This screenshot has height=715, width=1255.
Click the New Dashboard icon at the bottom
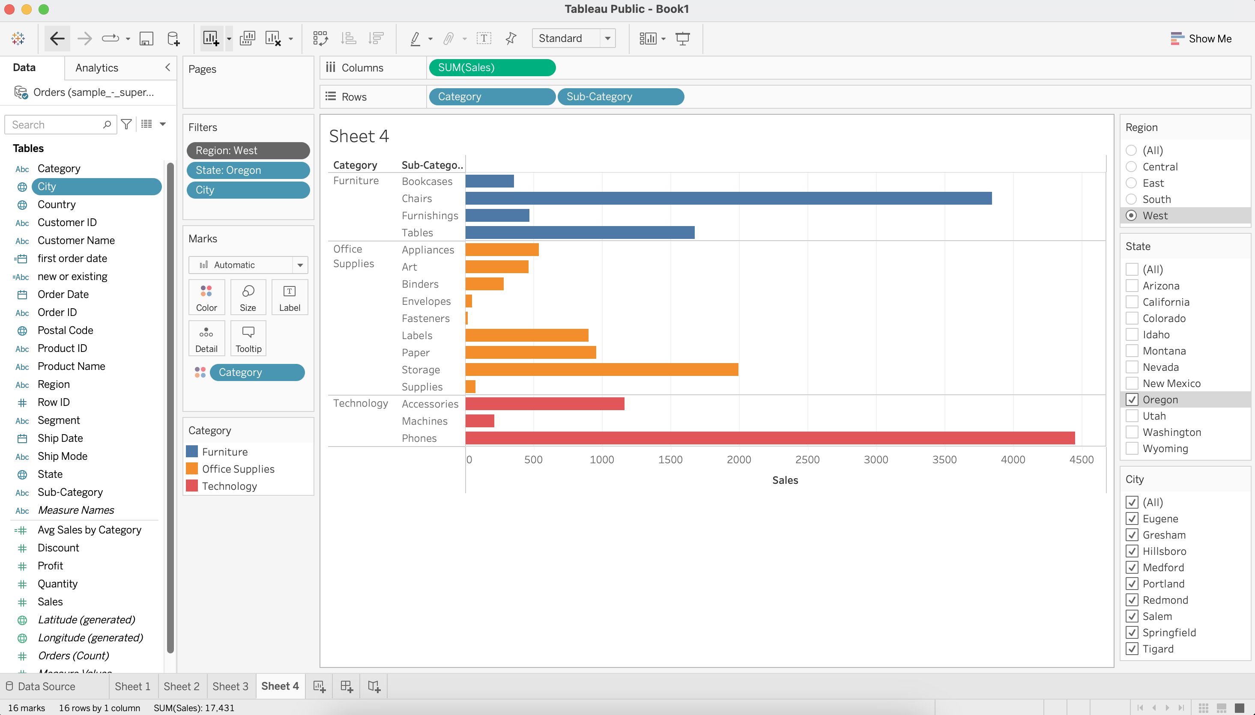click(x=347, y=686)
